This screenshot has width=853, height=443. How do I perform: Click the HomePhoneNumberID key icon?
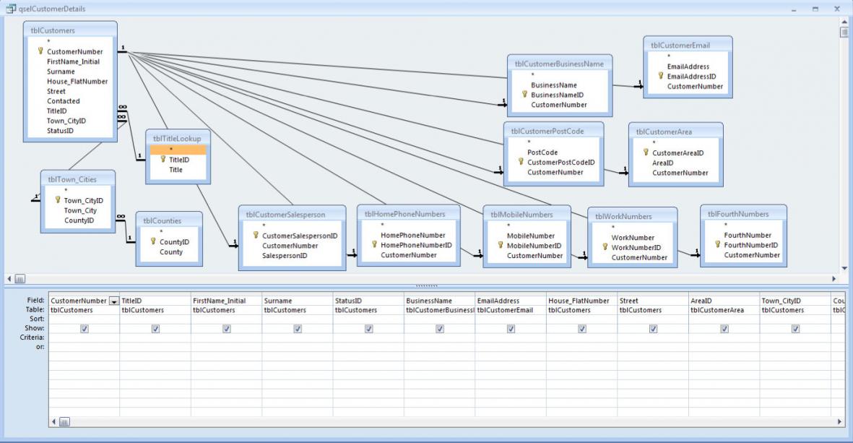(x=374, y=245)
